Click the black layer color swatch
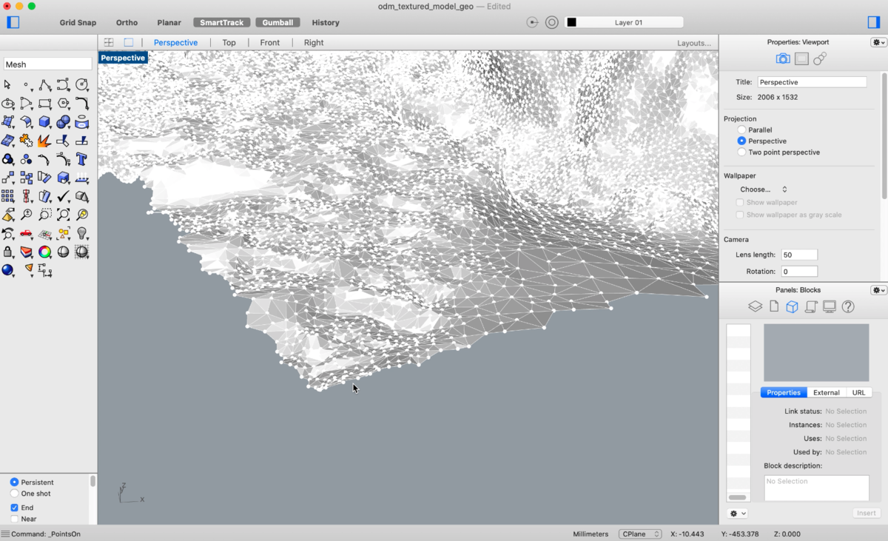 click(x=571, y=22)
